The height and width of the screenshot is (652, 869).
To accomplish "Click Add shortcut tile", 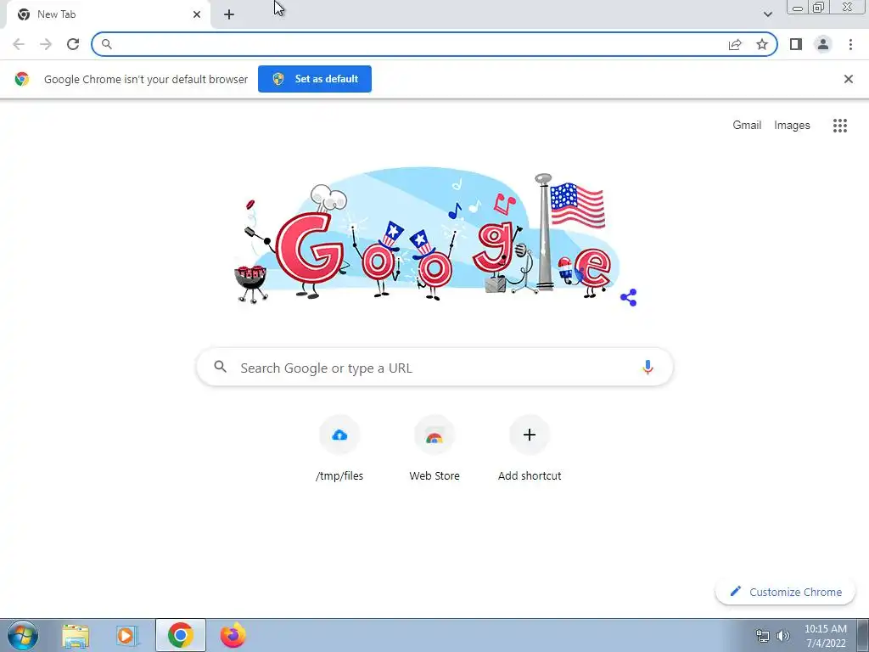I will pyautogui.click(x=530, y=447).
